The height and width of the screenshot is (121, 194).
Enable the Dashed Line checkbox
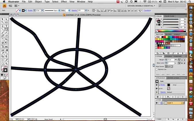[157, 69]
